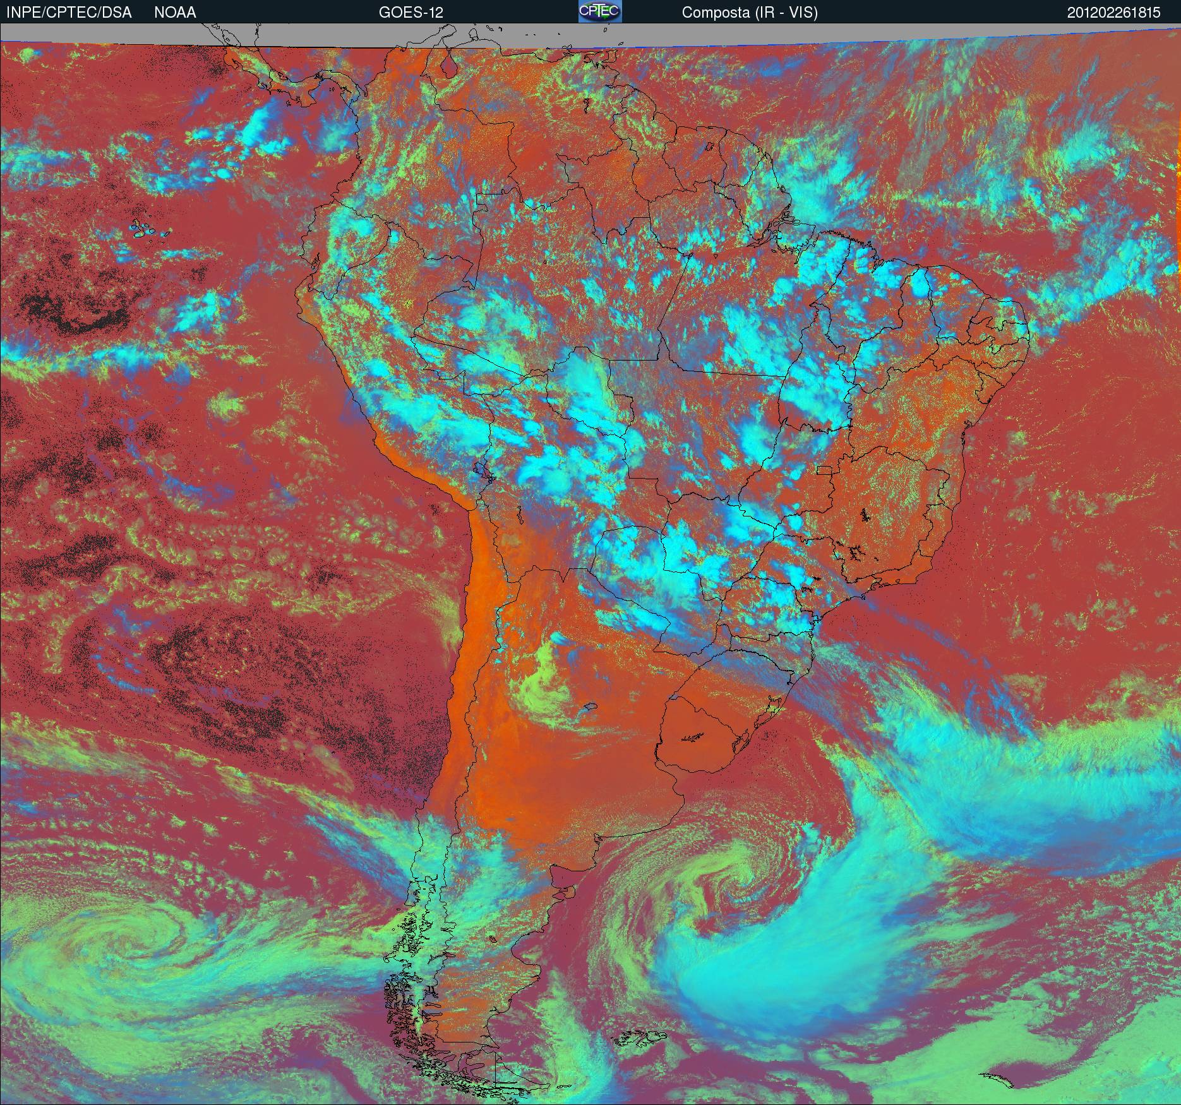This screenshot has width=1181, height=1105.
Task: Click the satellite image of South America
Action: [x=590, y=564]
